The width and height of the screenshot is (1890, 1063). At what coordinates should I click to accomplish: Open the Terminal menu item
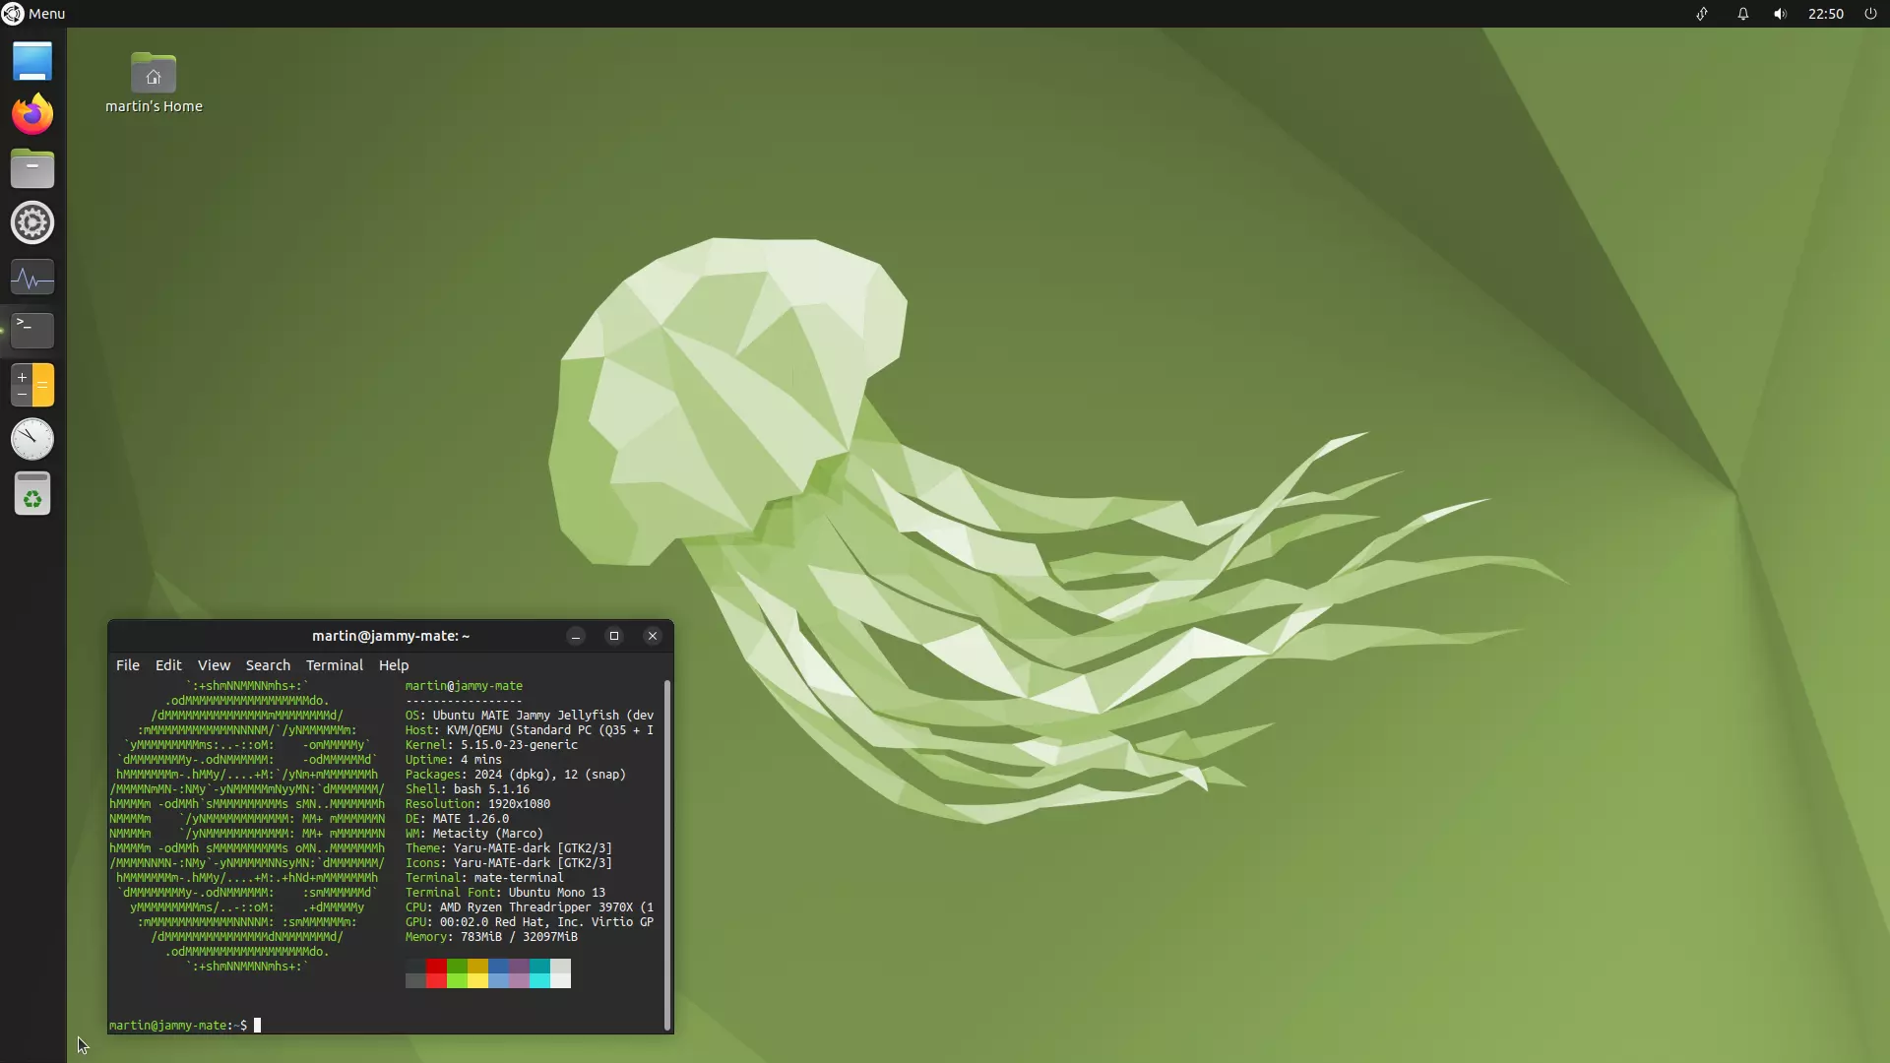pyautogui.click(x=334, y=665)
